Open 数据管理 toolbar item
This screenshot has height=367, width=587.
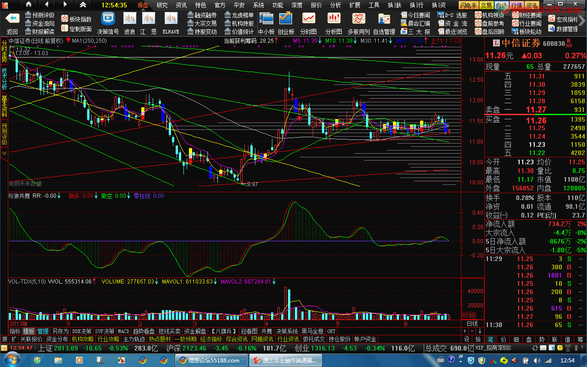coord(563,28)
